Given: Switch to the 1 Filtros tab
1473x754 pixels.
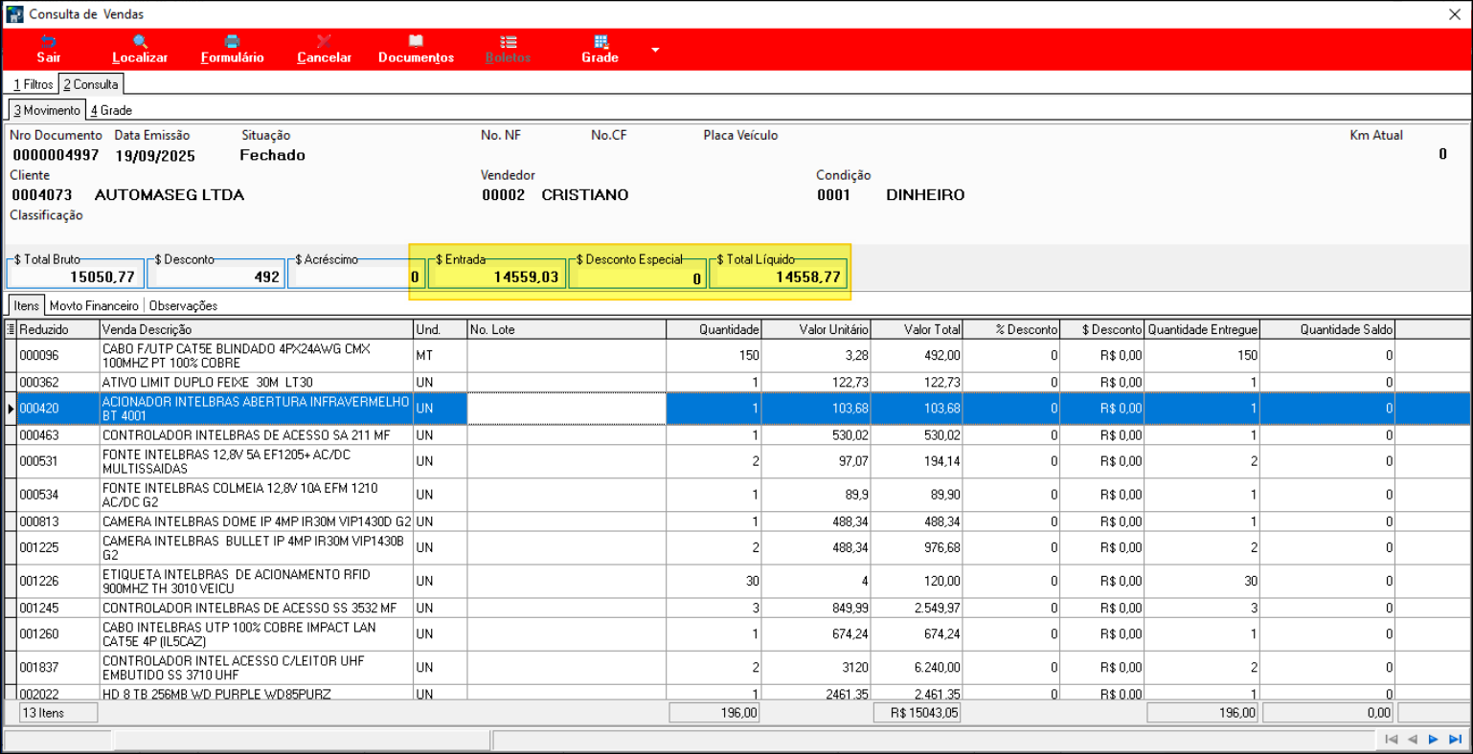Looking at the screenshot, I should point(33,84).
